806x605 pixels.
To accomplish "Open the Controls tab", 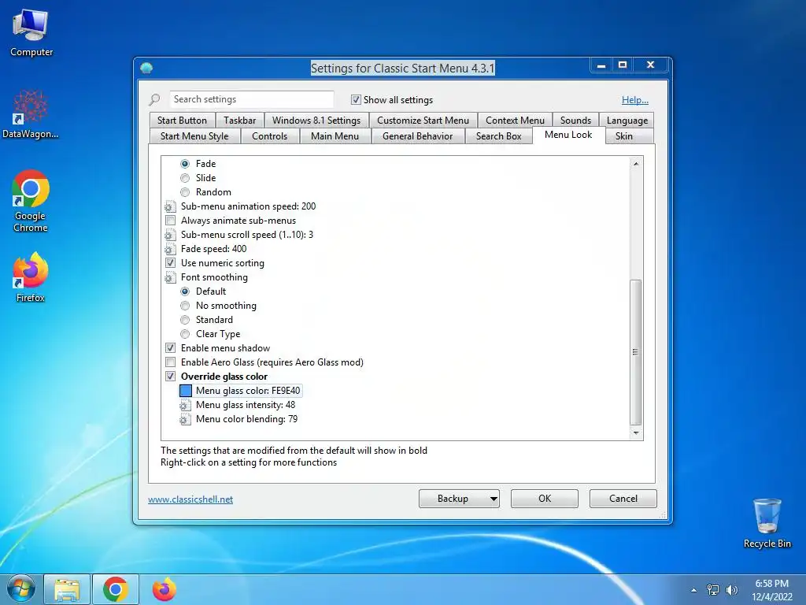I will (x=269, y=136).
